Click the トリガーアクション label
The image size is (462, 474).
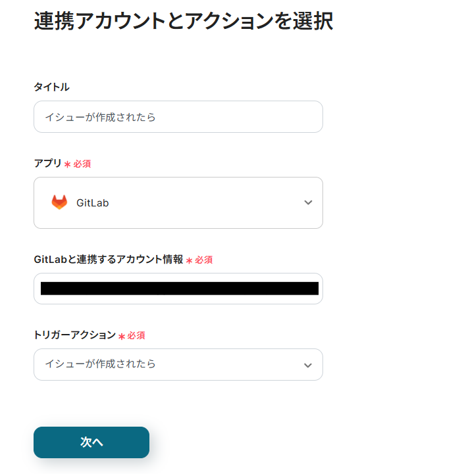coord(74,335)
